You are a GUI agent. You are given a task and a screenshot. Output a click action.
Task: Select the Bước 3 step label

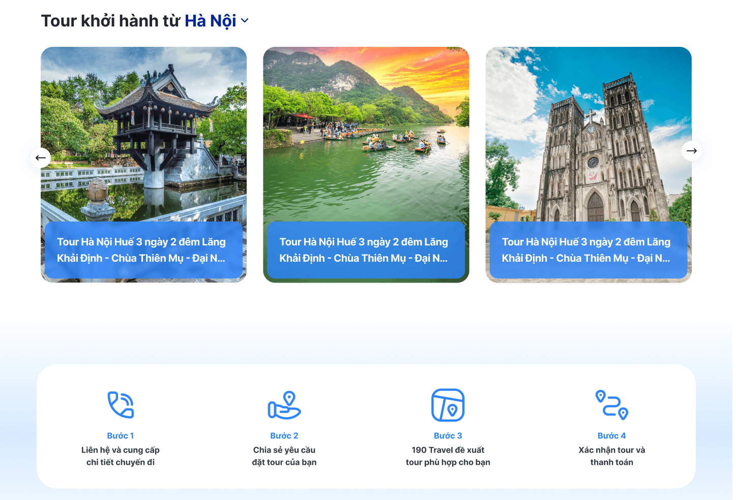[x=448, y=436]
